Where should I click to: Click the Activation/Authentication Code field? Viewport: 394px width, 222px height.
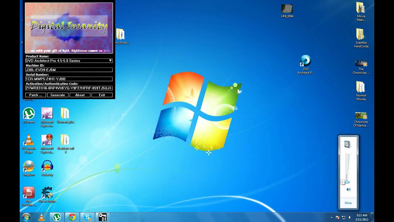click(69, 88)
